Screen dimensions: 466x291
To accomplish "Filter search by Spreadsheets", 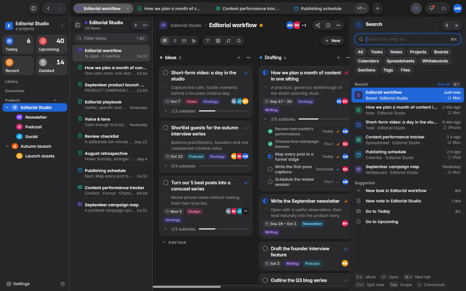I will pos(400,61).
